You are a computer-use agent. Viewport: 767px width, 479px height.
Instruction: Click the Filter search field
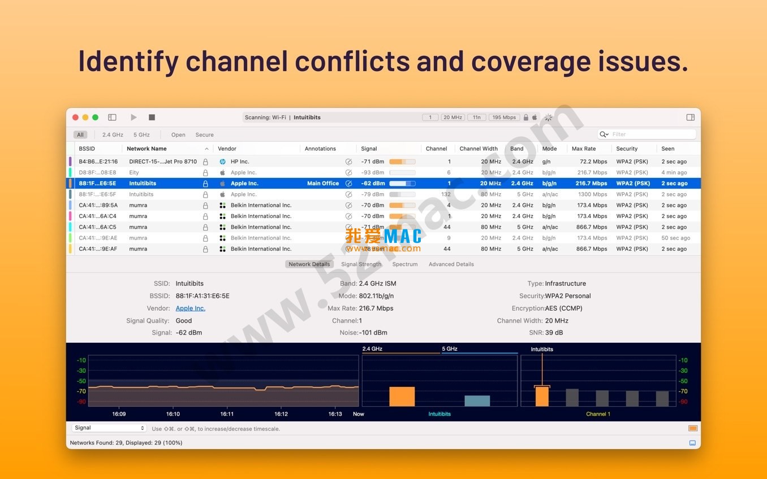click(650, 134)
